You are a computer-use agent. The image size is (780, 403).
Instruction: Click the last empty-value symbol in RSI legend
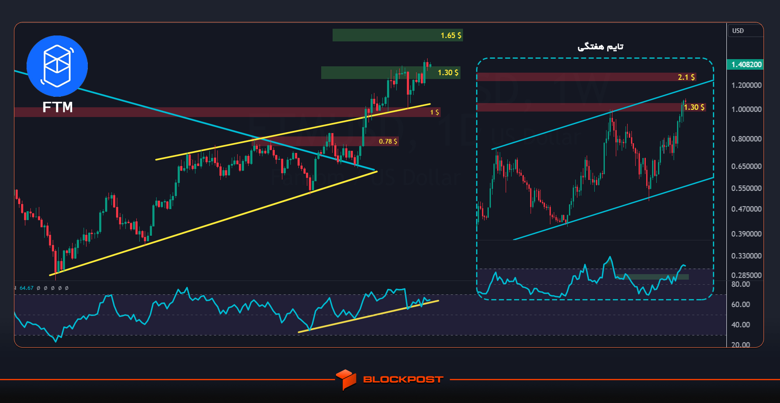67,288
